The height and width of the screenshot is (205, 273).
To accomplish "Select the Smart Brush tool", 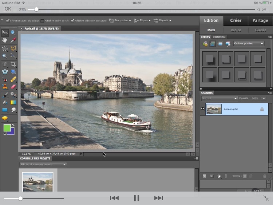I will pos(13,95).
